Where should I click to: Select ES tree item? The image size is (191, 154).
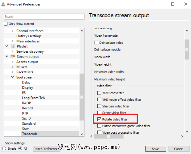click(x=24, y=93)
